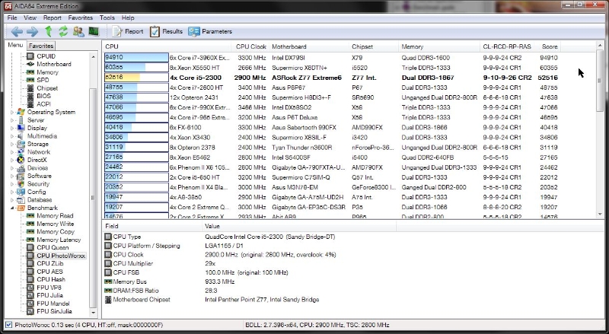This screenshot has width=609, height=334.
Task: Open the Favorites menu
Action: (x=81, y=17)
